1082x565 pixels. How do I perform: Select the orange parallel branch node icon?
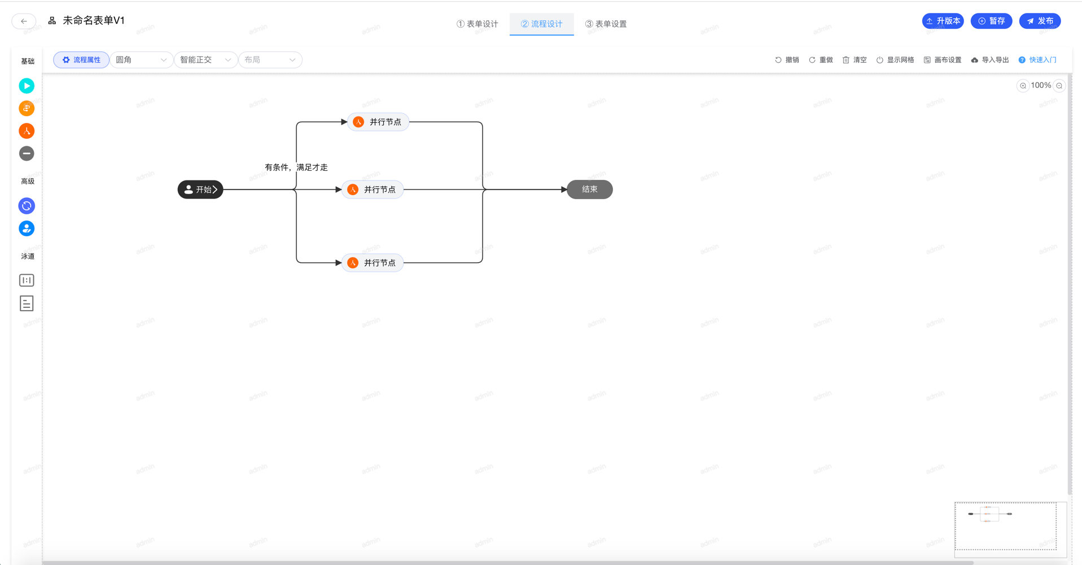(x=27, y=131)
